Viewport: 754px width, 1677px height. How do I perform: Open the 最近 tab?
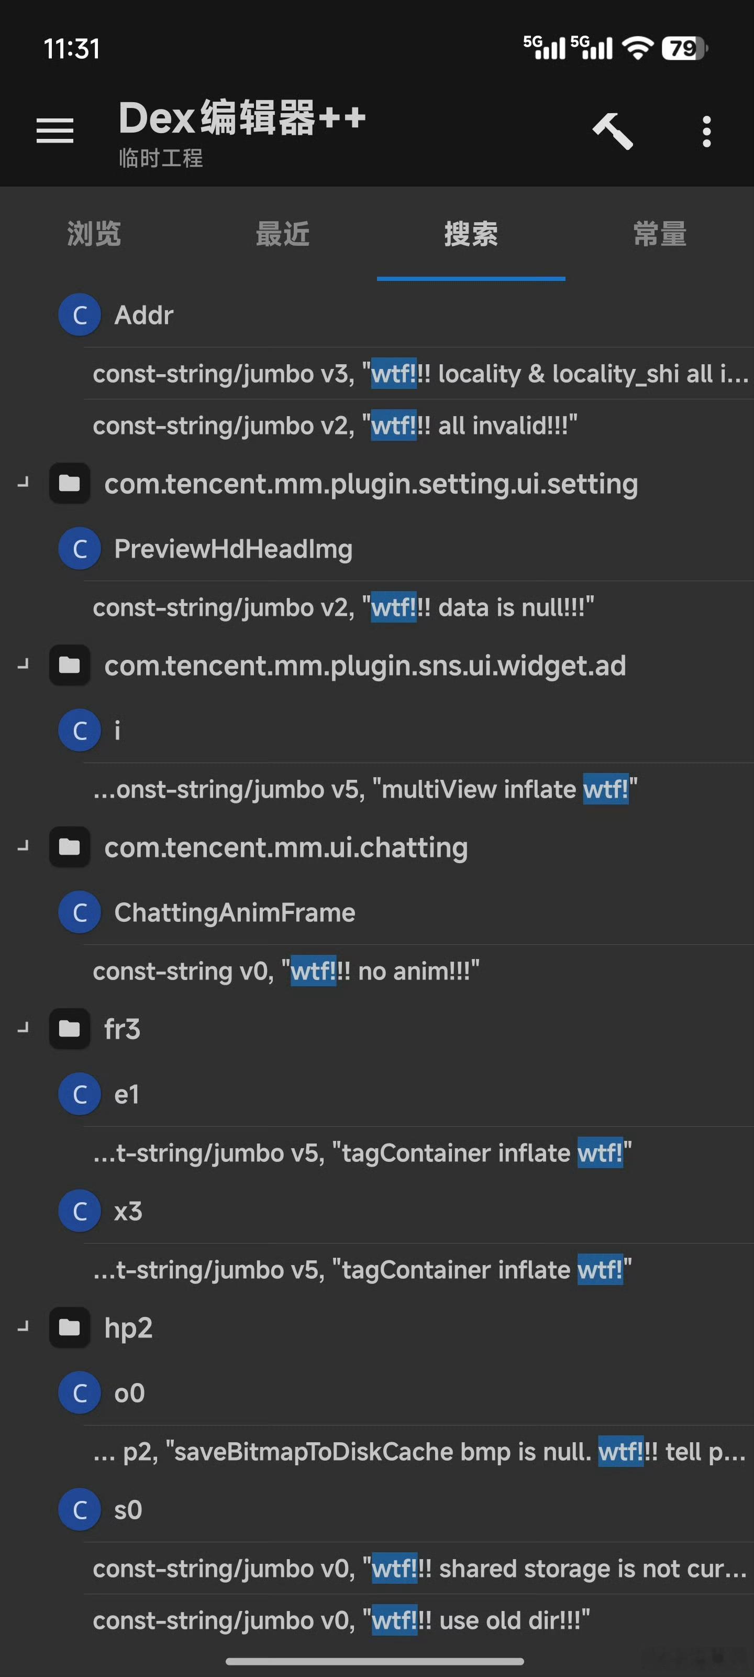tap(282, 234)
